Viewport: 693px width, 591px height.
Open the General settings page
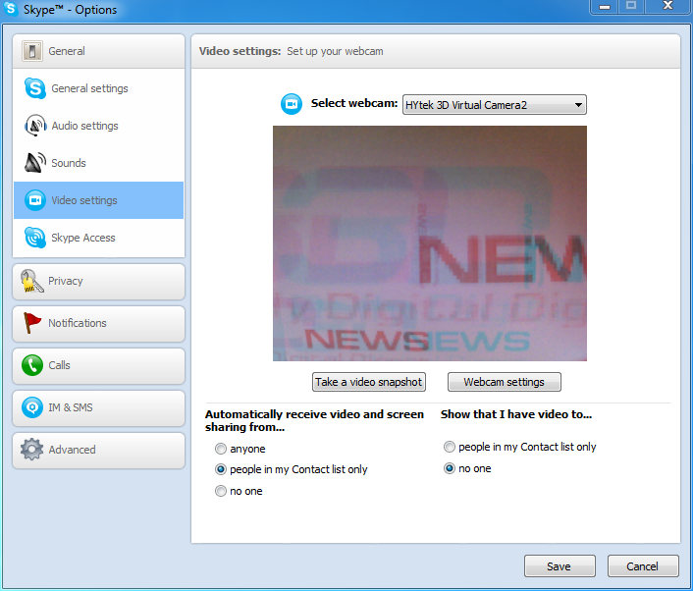[98, 88]
